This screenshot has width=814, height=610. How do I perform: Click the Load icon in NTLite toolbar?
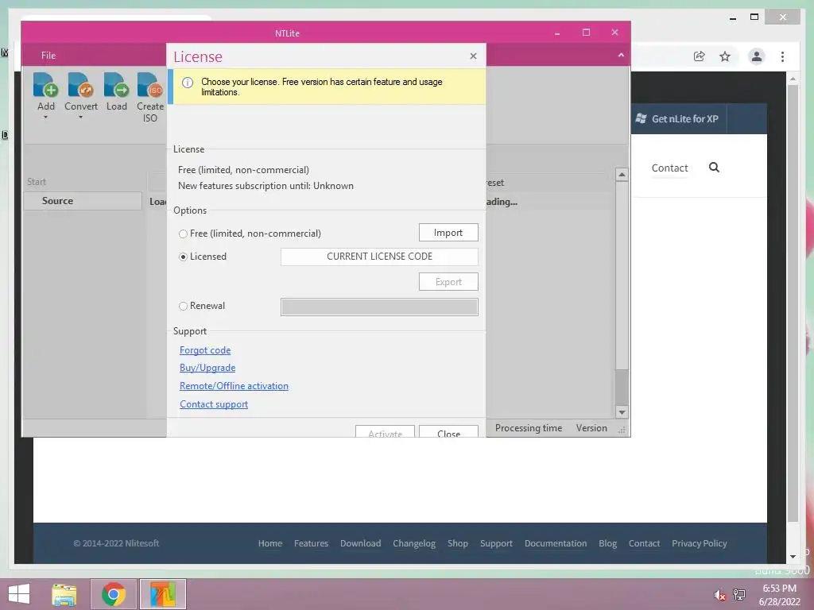116,85
